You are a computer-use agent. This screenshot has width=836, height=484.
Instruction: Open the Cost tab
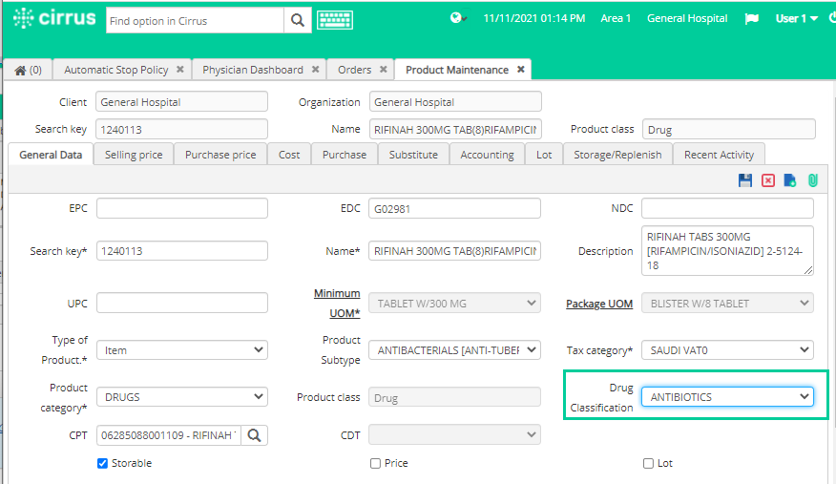[x=289, y=155]
